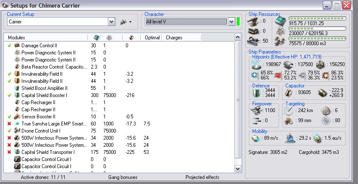Click the Effective HP 1,471,719 heading
The width and height of the screenshot is (358, 184).
(287, 57)
